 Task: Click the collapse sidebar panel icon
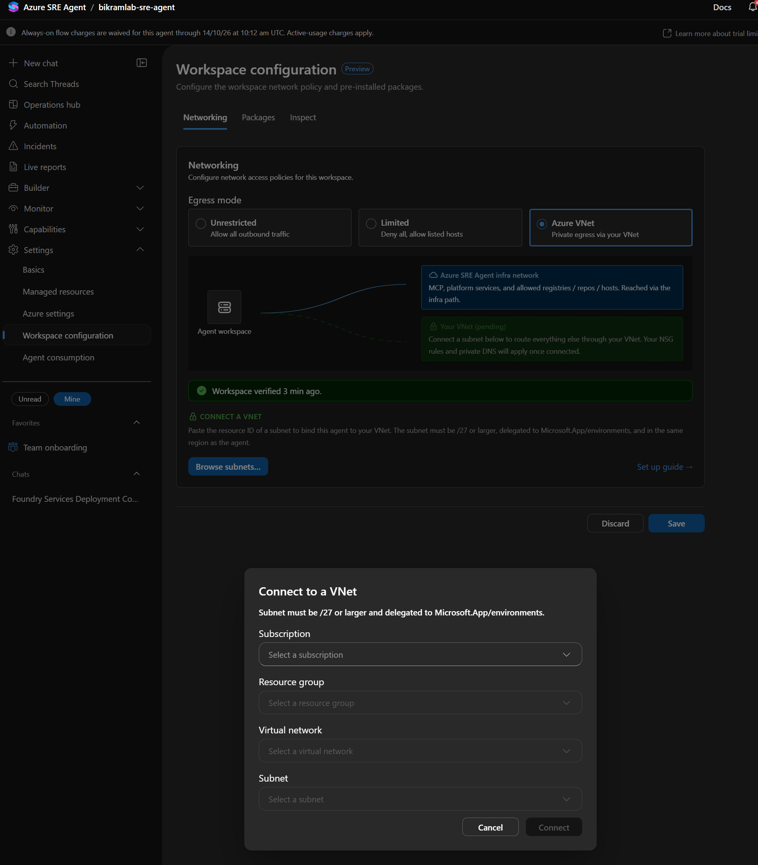142,63
